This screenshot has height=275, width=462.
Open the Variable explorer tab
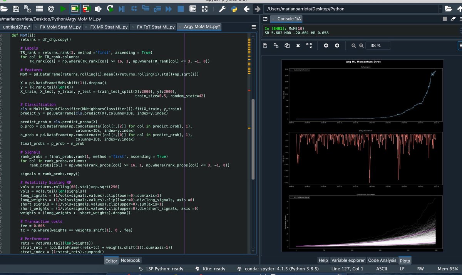pos(348,260)
